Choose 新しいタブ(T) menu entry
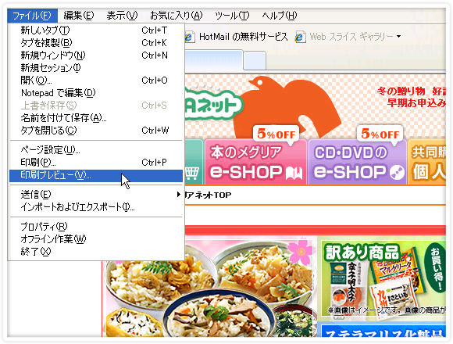The height and width of the screenshot is (344, 453). point(96,30)
